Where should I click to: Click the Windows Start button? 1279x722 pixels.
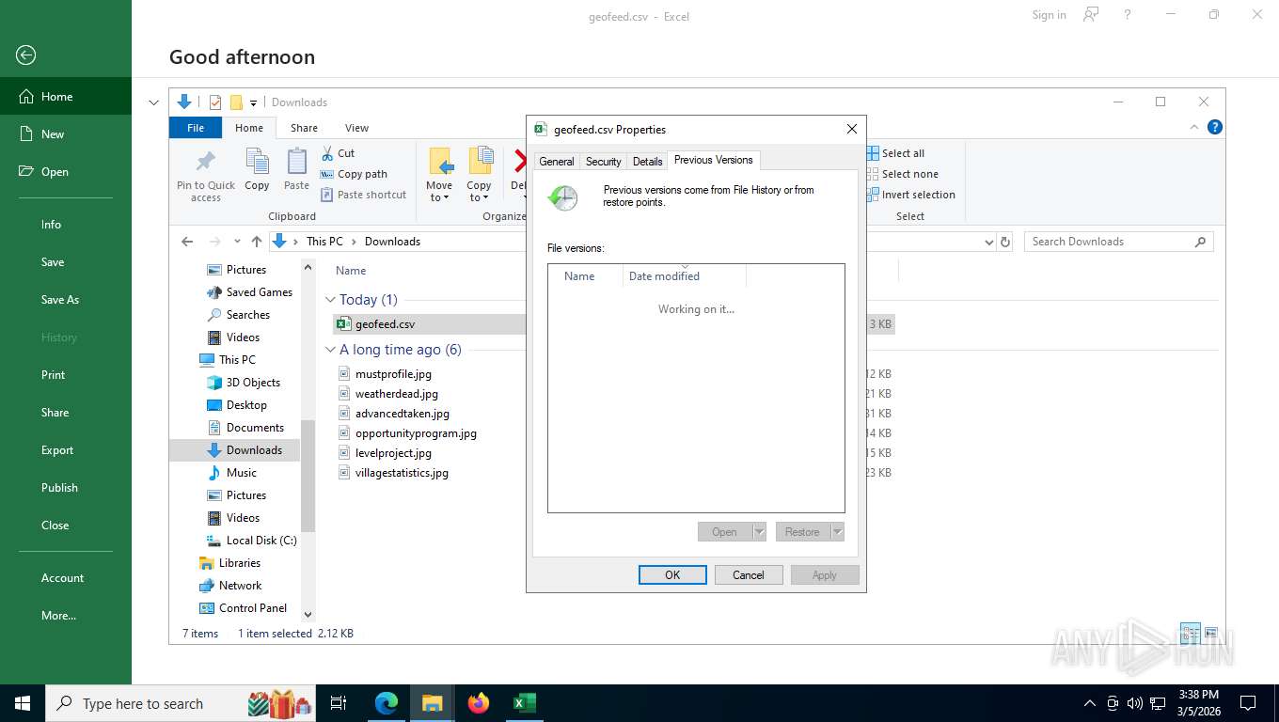(23, 703)
